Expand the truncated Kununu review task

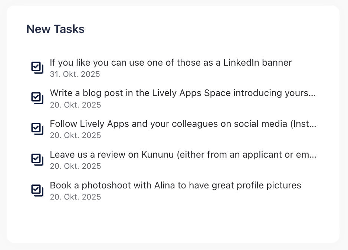tap(183, 155)
